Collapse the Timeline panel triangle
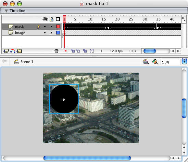 tap(6, 11)
